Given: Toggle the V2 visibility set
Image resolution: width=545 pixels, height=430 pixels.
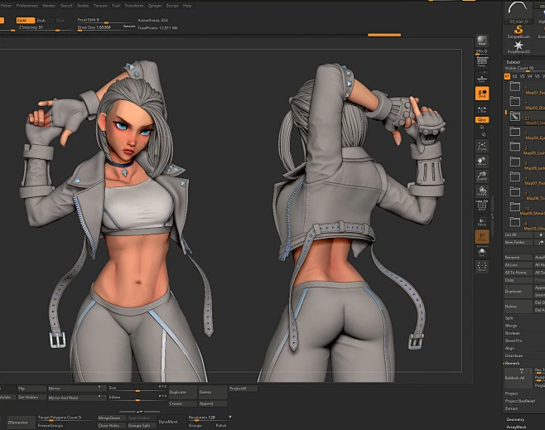Looking at the screenshot, I should point(514,76).
